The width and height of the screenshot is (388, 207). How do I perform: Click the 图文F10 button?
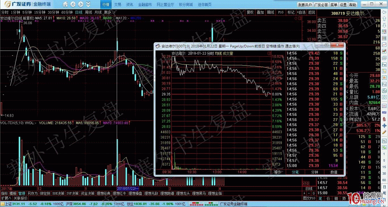click(x=309, y=198)
